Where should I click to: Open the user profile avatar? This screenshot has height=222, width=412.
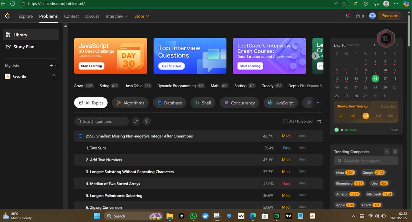click(x=372, y=16)
